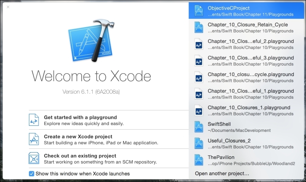Click the Chapter_10_Clos...eful_1.playground file icon
This screenshot has width=306, height=182.
[199, 94]
